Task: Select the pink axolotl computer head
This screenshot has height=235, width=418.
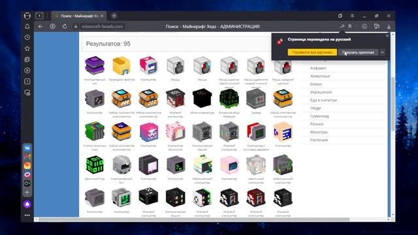Action: pos(176,132)
